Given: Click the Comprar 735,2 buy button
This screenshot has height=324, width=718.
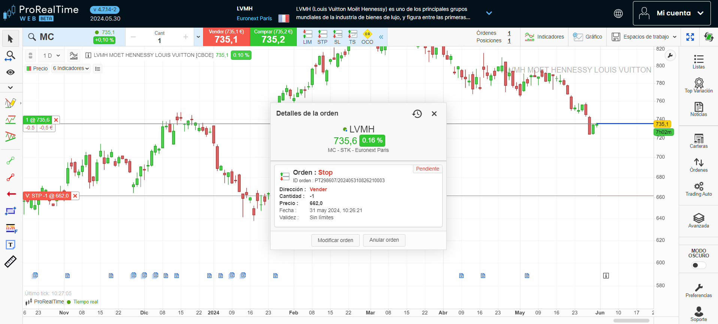Looking at the screenshot, I should coord(273,37).
